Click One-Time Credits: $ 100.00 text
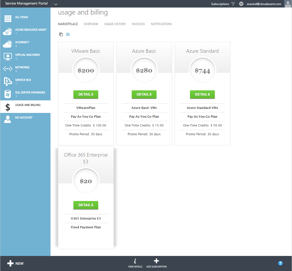292x271 pixels. [86, 125]
